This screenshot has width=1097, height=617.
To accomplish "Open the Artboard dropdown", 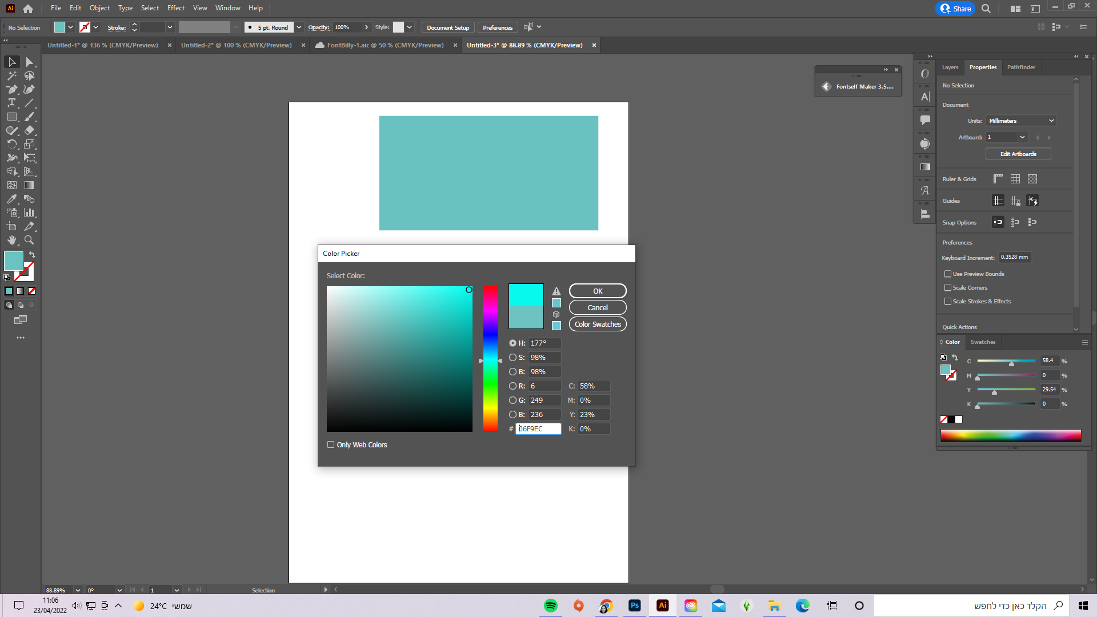I will [1022, 137].
